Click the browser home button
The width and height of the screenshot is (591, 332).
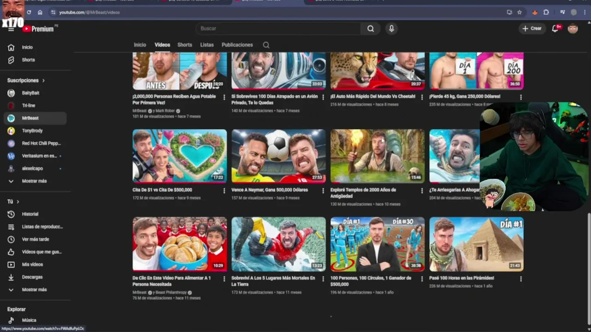(x=40, y=12)
